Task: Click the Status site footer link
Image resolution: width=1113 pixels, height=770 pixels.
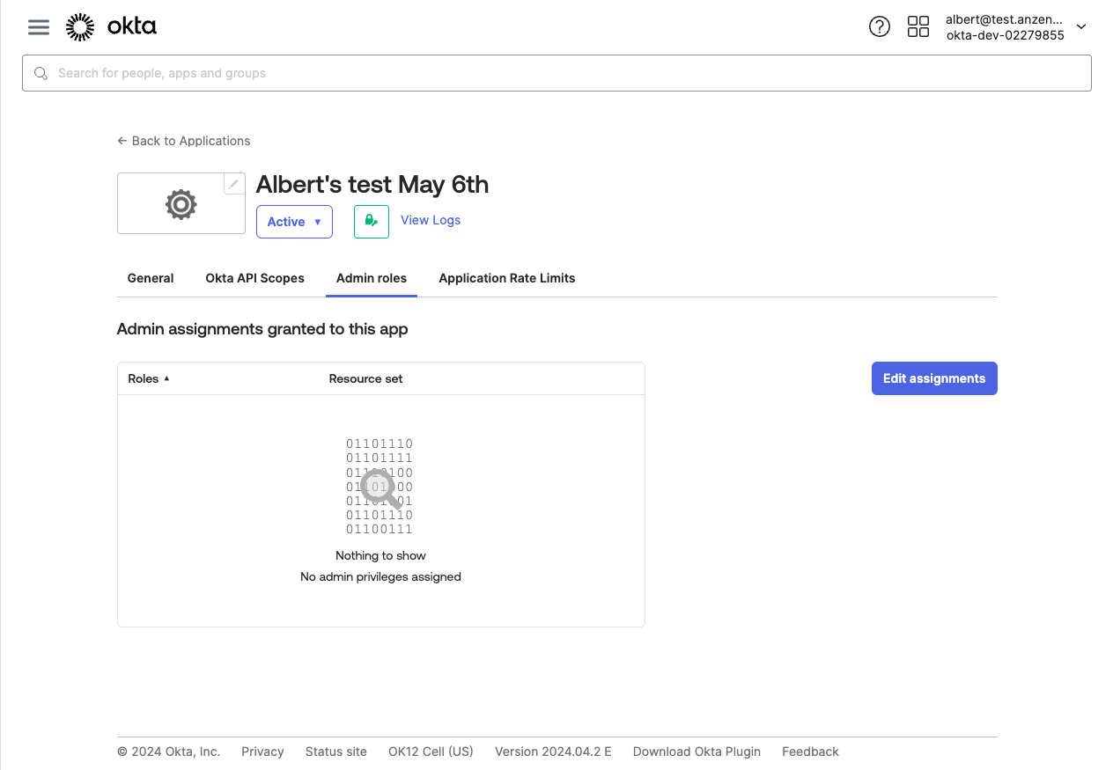Action: (335, 752)
